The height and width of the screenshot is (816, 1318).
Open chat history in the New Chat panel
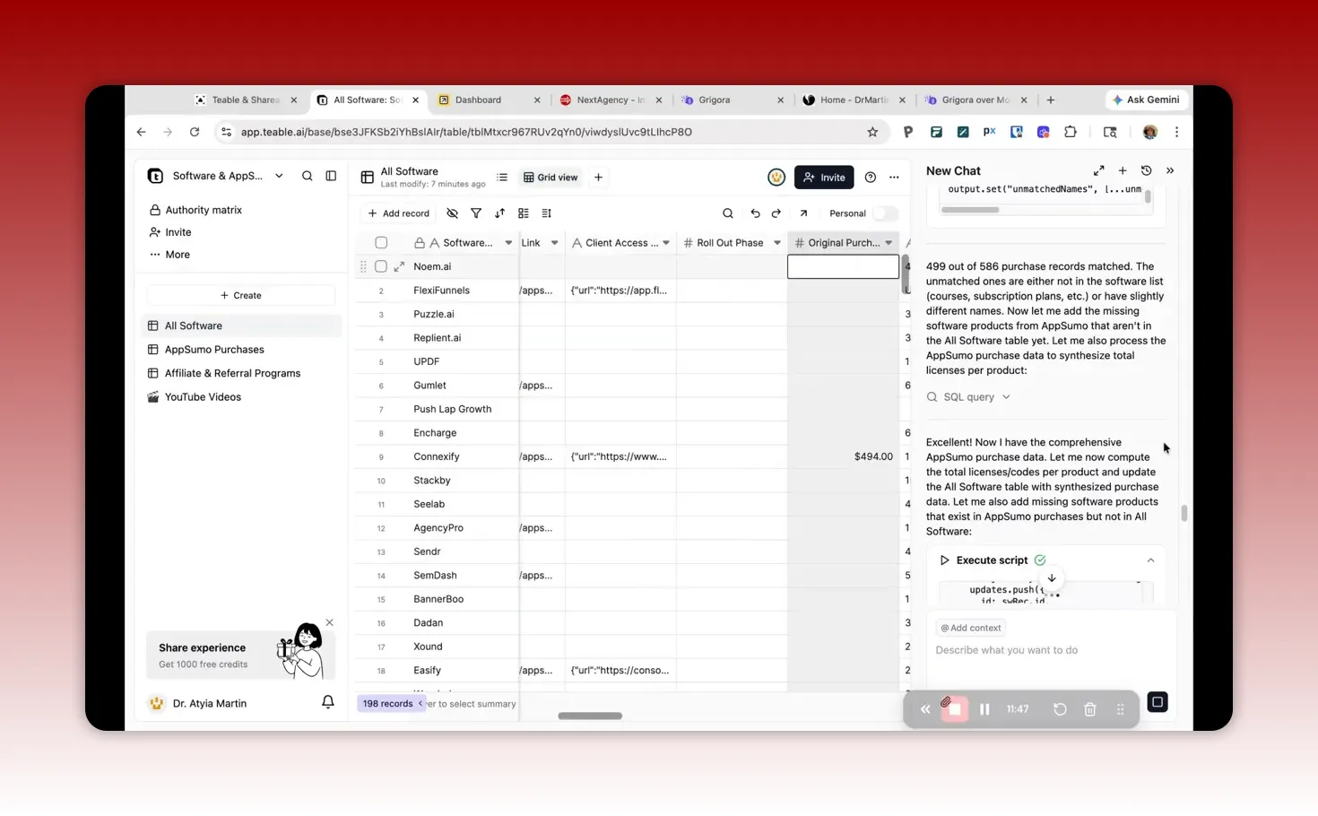point(1146,170)
